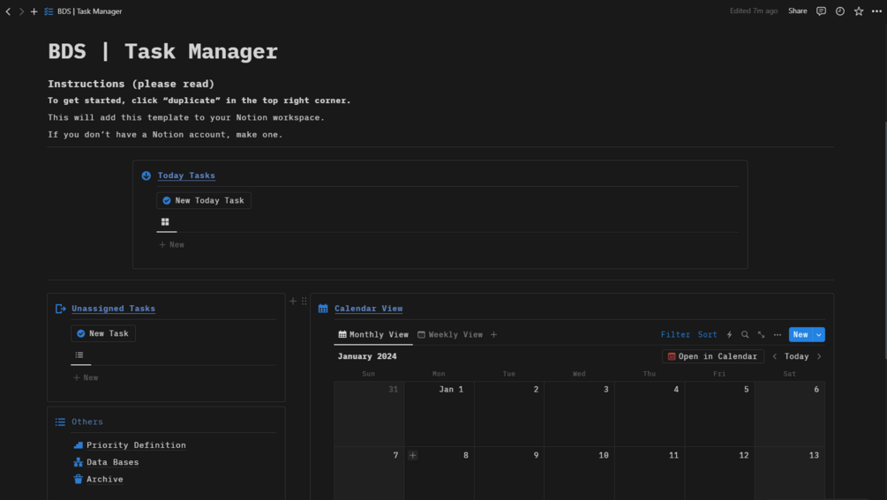Viewport: 887px width, 500px height.
Task: Jump to Today in calendar
Action: pyautogui.click(x=796, y=356)
